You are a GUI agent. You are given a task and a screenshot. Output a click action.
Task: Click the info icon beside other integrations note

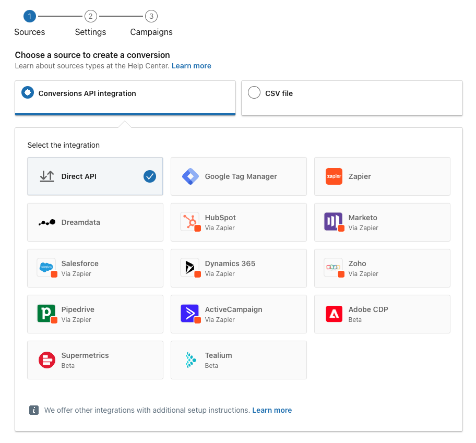pos(34,410)
